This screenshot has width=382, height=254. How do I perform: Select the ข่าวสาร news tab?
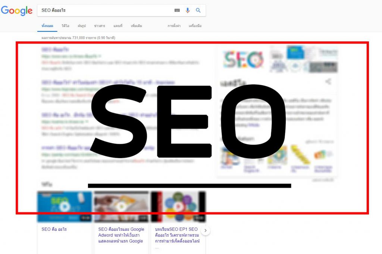coord(100,26)
